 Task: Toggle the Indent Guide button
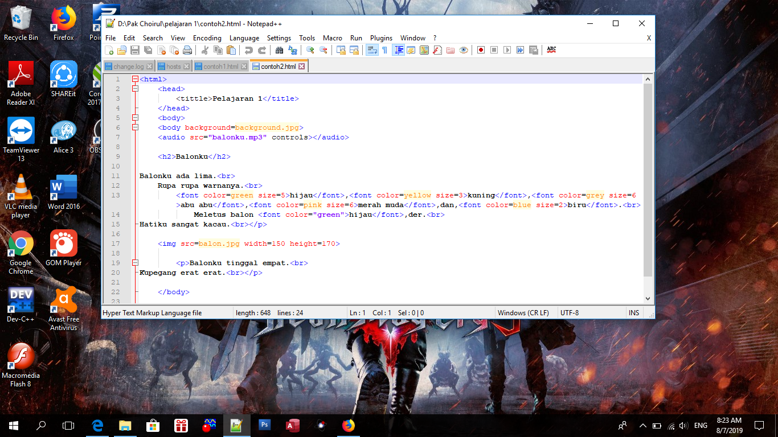398,50
